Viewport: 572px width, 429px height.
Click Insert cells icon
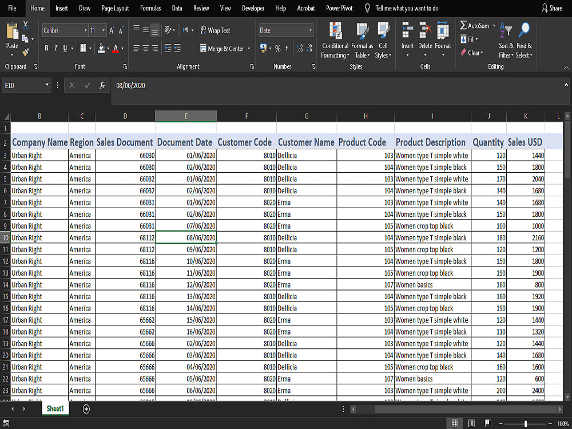pyautogui.click(x=407, y=31)
